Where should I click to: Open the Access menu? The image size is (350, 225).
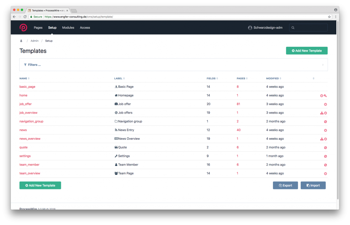[85, 28]
